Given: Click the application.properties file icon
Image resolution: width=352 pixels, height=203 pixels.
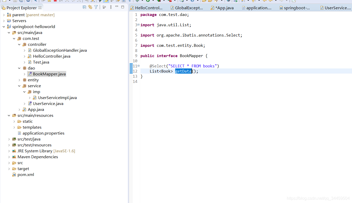Looking at the screenshot, I should tap(19, 133).
